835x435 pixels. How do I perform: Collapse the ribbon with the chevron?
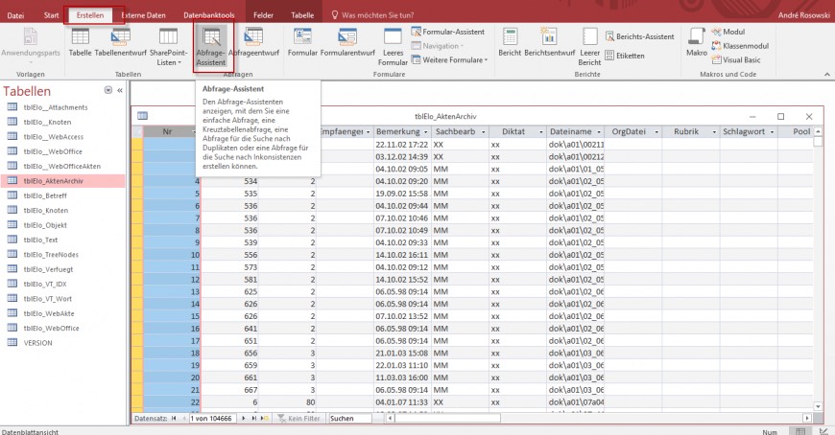(827, 75)
